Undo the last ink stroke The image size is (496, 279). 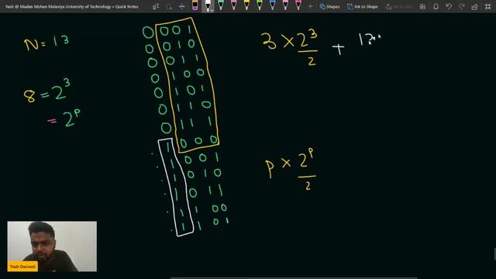(x=449, y=7)
